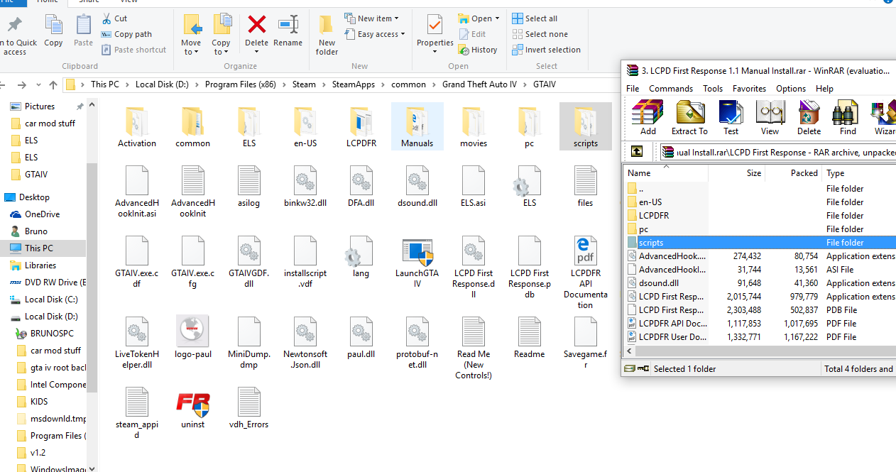Navigate up with the Explorer up arrow
The height and width of the screenshot is (472, 896).
pyautogui.click(x=53, y=84)
